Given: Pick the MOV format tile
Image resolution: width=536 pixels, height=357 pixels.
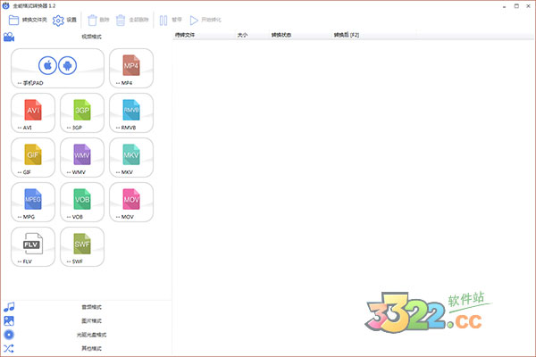Looking at the screenshot, I should click(x=131, y=202).
